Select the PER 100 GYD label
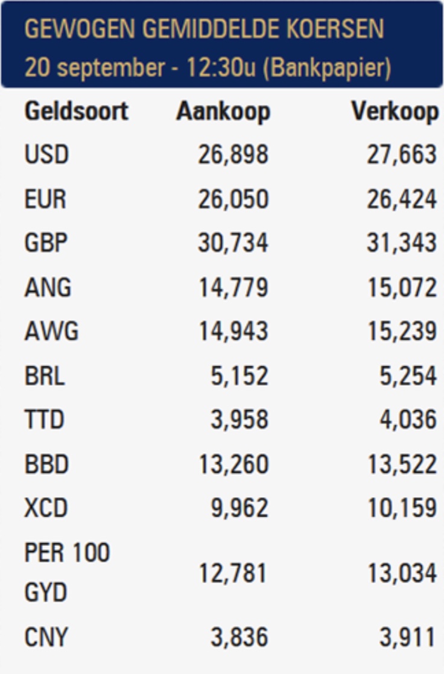This screenshot has width=444, height=674. 67,573
